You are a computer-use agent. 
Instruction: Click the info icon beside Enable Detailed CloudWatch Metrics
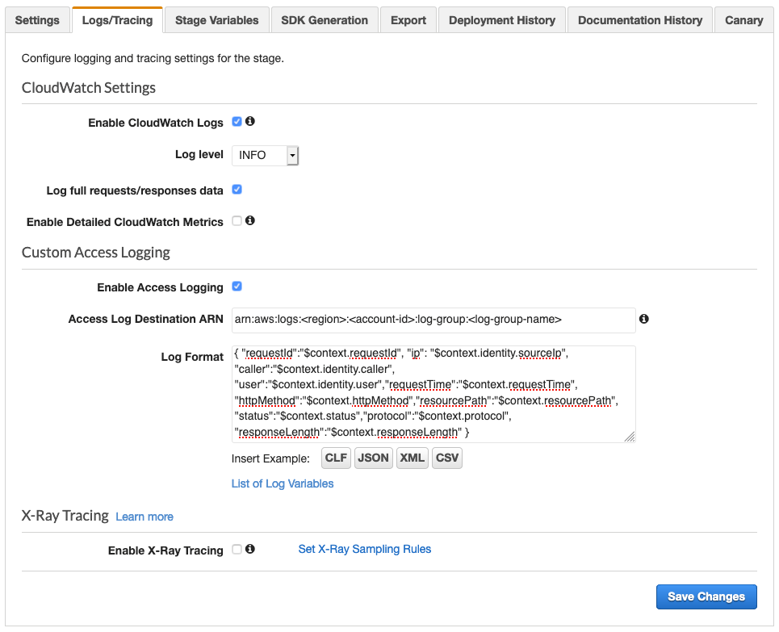250,220
